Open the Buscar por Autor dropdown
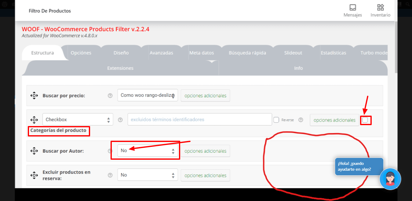This screenshot has width=412, height=201. coord(148,151)
